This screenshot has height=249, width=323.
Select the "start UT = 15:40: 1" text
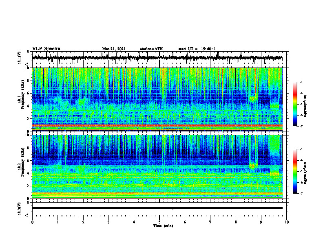[197, 49]
